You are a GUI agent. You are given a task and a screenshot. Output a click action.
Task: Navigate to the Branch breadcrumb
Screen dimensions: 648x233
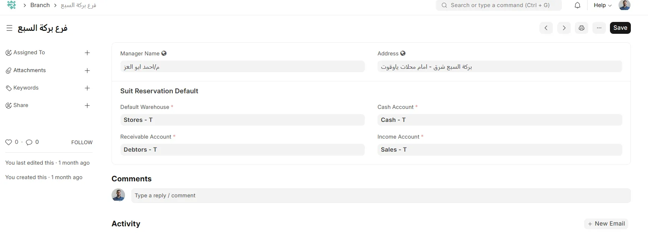(x=40, y=5)
